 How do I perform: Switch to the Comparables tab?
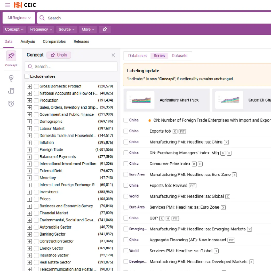pyautogui.click(x=54, y=42)
